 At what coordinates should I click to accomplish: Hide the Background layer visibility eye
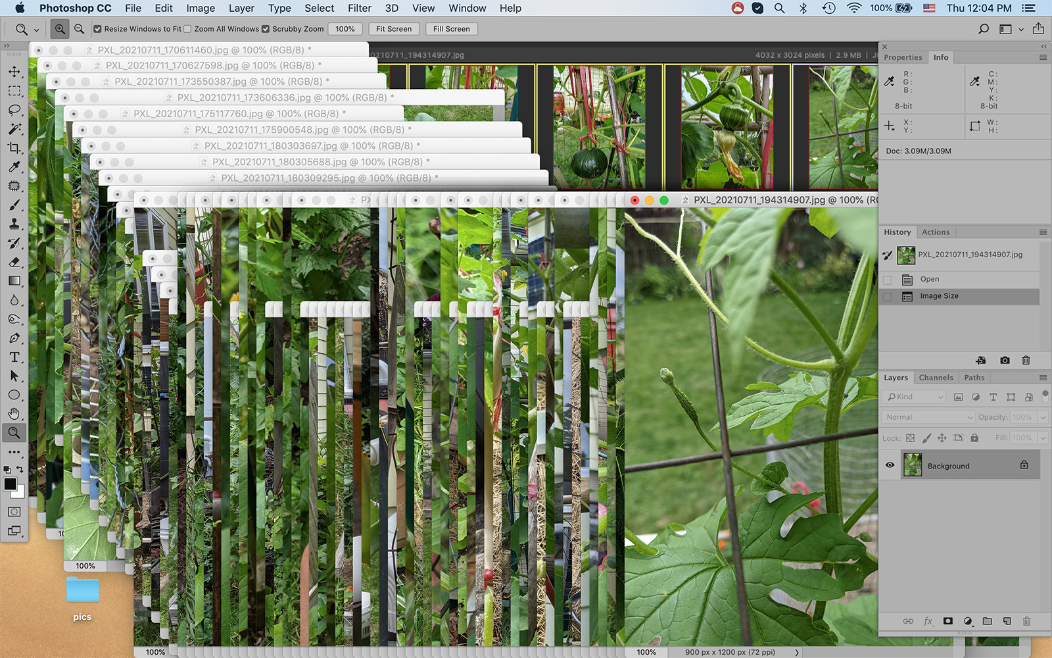890,465
